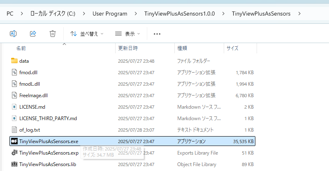Image resolution: width=329 pixels, height=171 pixels.
Task: Open the 表示 view dropdown
Action: (127, 34)
